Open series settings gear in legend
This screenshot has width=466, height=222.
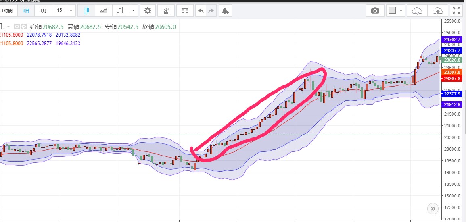(23, 27)
